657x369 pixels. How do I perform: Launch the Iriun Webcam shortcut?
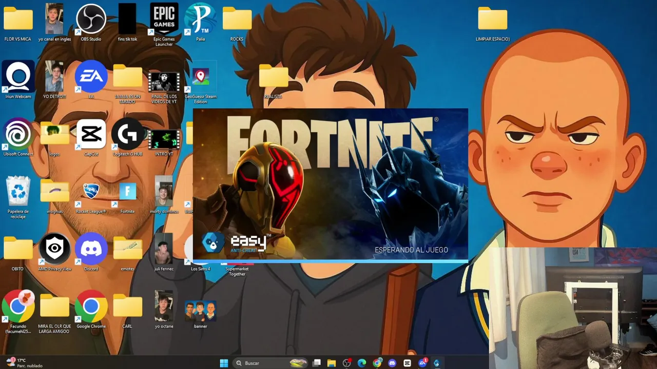18,80
